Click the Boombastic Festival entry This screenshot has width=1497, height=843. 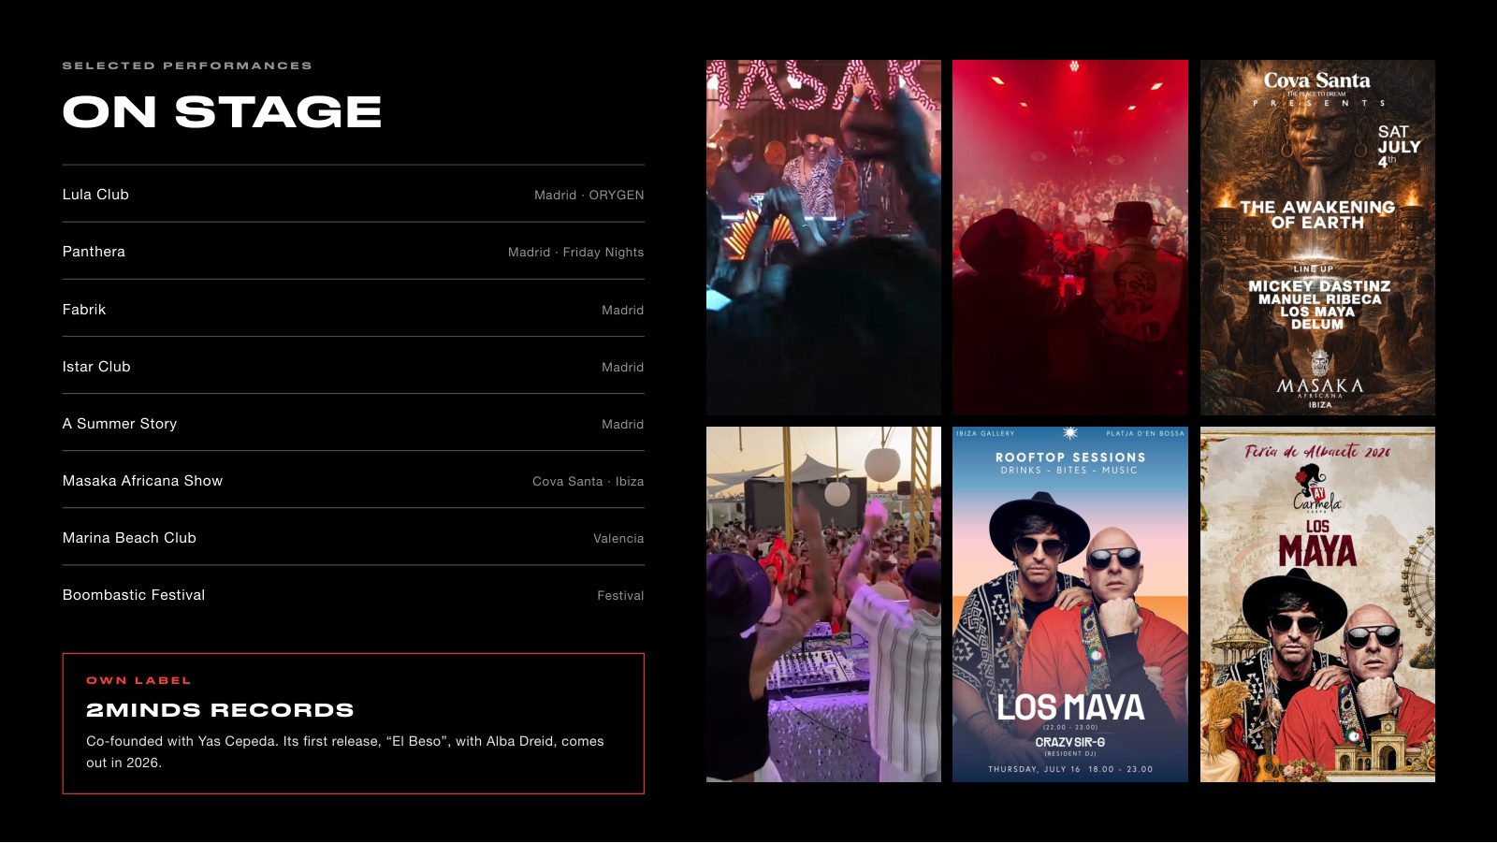pos(134,595)
